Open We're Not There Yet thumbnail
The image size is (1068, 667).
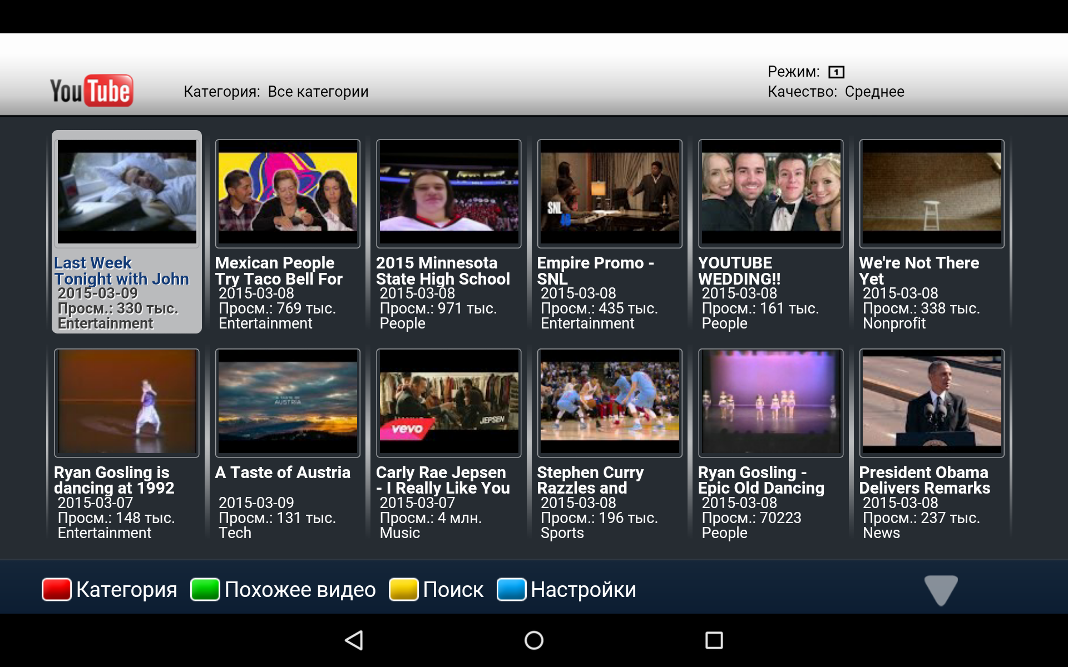point(932,193)
